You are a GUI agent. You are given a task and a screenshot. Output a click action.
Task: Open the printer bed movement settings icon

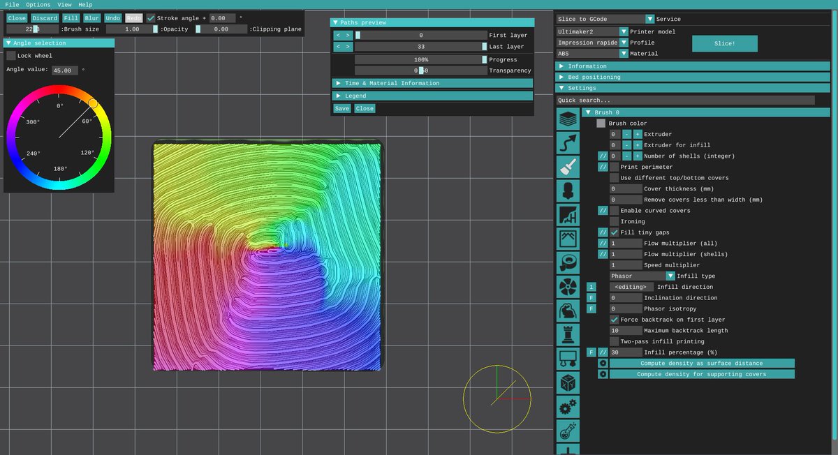tap(568, 359)
